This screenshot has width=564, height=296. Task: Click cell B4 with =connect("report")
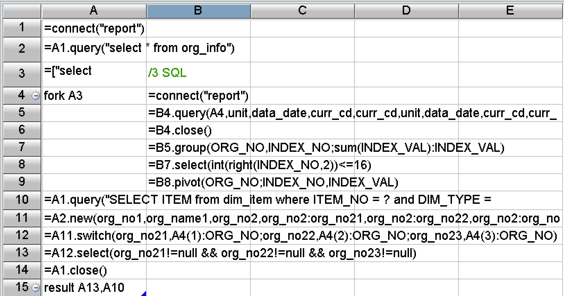click(198, 96)
